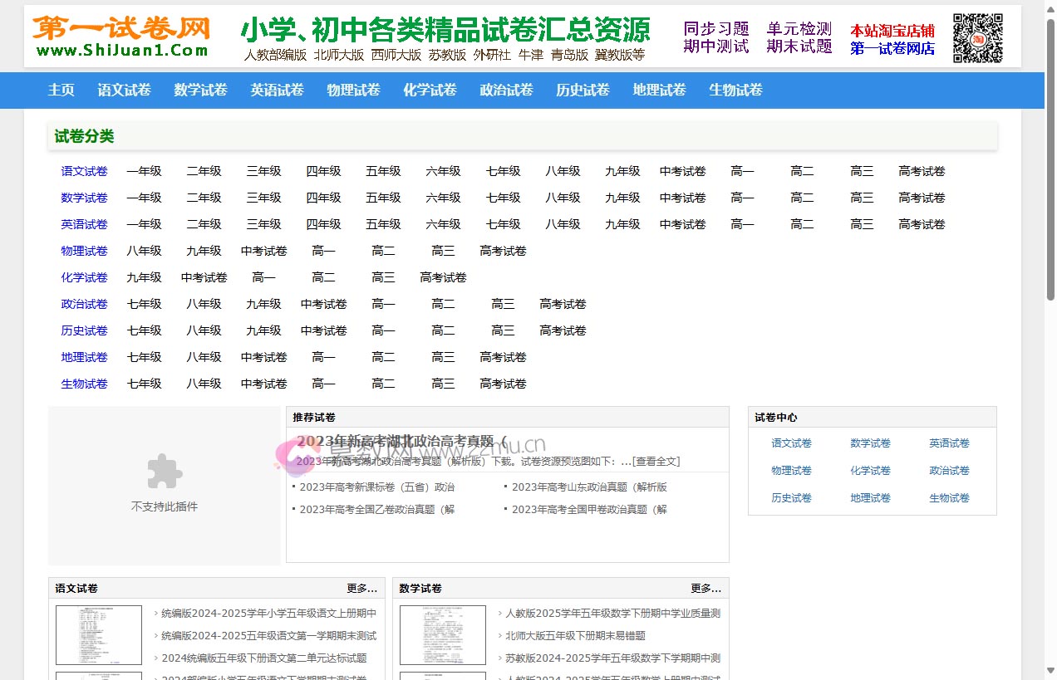Click 七年级 in the 政治试卷 row
Viewport: 1057px width, 680px height.
click(145, 304)
